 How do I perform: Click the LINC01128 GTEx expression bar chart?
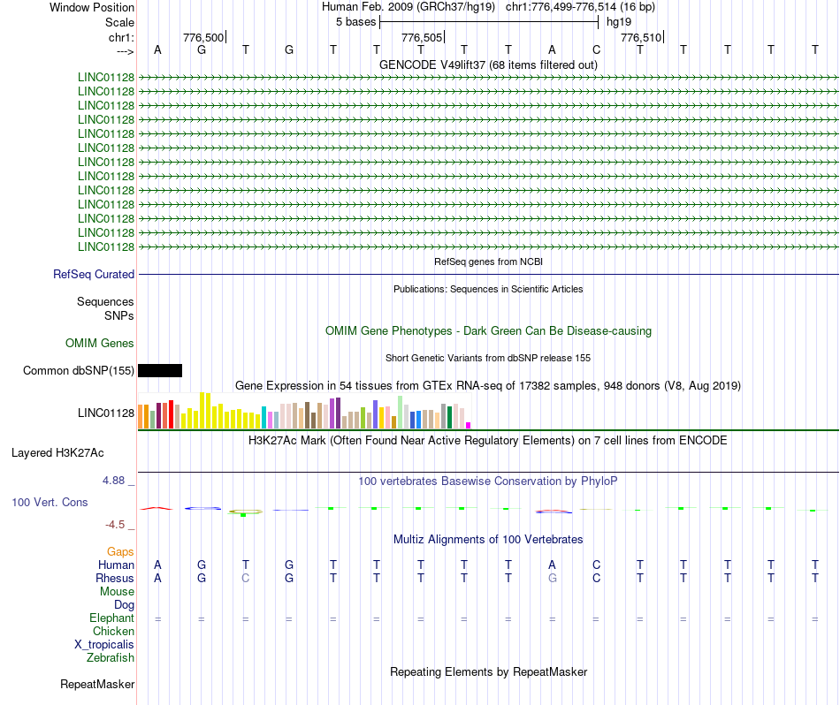pos(304,411)
